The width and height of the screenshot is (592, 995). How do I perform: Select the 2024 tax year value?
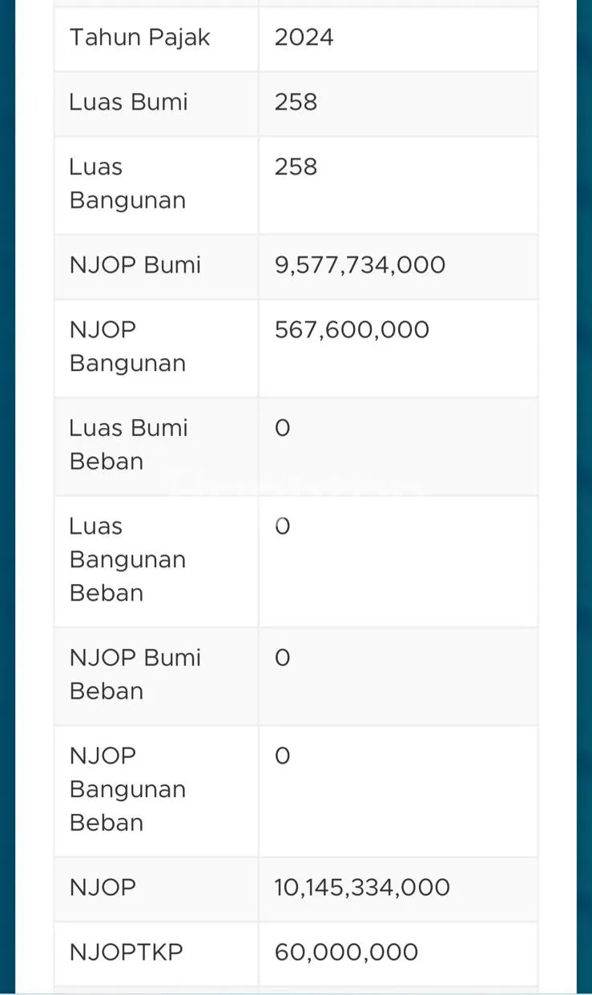(x=304, y=38)
